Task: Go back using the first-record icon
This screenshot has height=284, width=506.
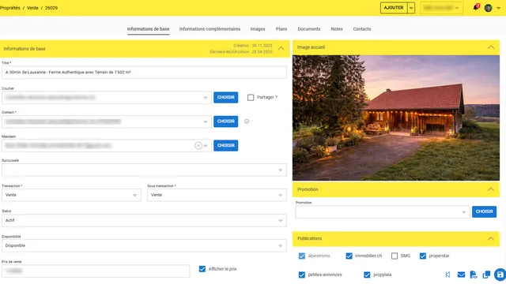Action: pos(448,275)
